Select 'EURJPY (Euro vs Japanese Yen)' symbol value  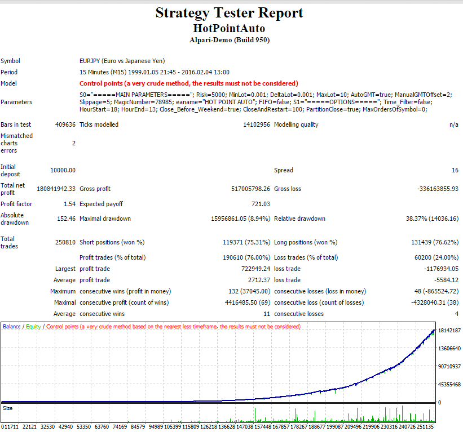coord(122,61)
